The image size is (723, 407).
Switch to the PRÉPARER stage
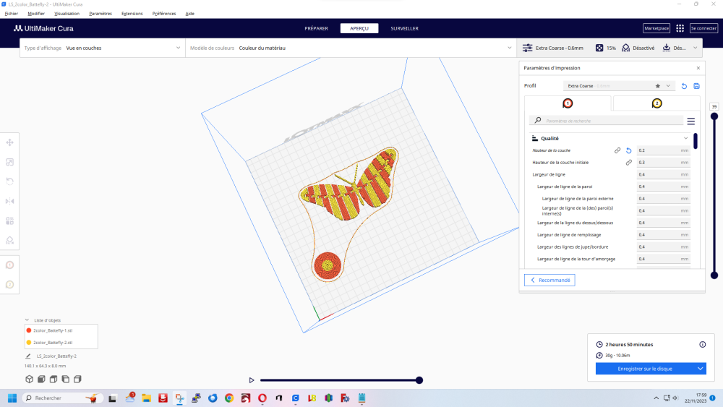(317, 29)
